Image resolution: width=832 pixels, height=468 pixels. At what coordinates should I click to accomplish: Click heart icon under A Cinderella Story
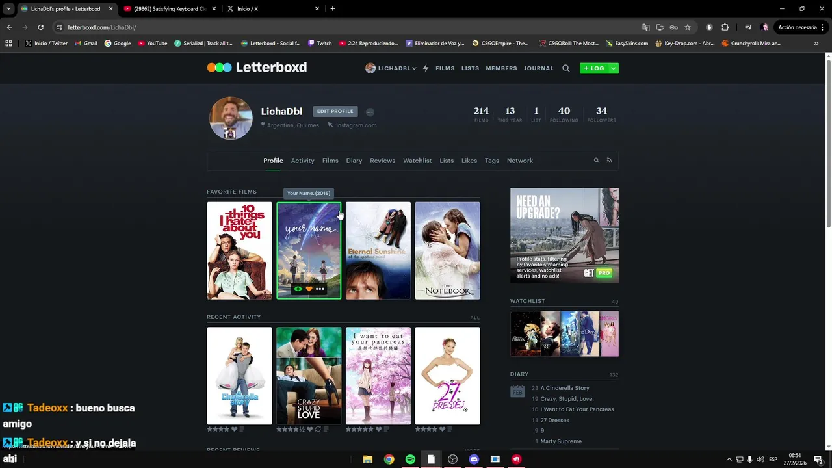(x=235, y=429)
